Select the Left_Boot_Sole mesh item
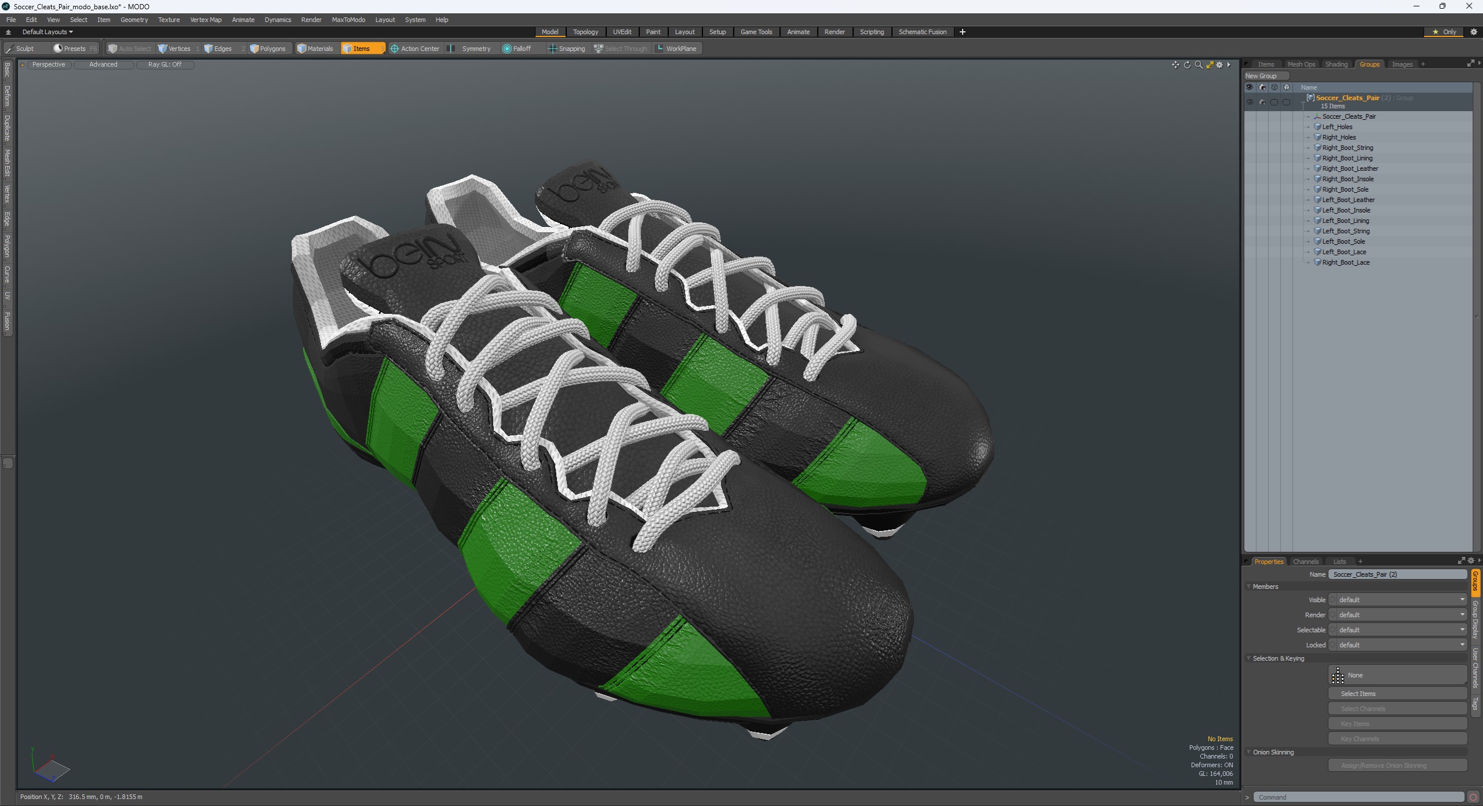 click(1343, 241)
